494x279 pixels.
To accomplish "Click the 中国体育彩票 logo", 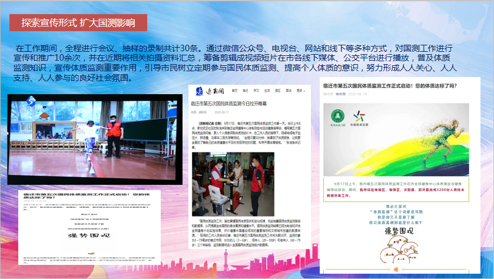I will [x=359, y=118].
